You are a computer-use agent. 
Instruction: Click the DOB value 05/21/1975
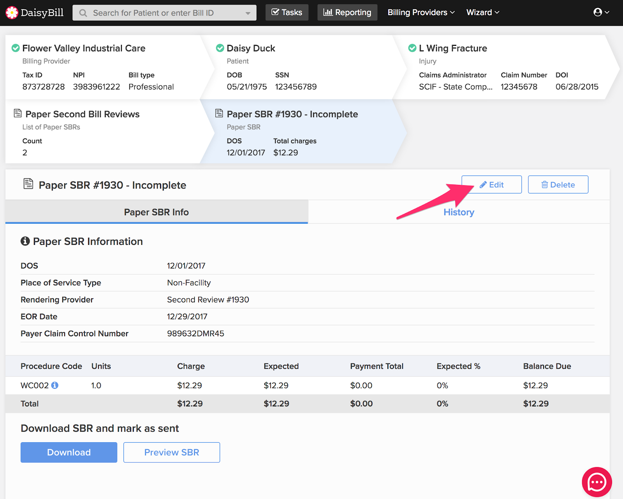[247, 87]
